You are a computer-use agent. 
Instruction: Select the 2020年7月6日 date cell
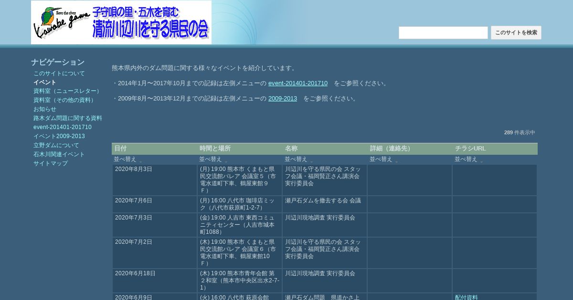click(155, 204)
